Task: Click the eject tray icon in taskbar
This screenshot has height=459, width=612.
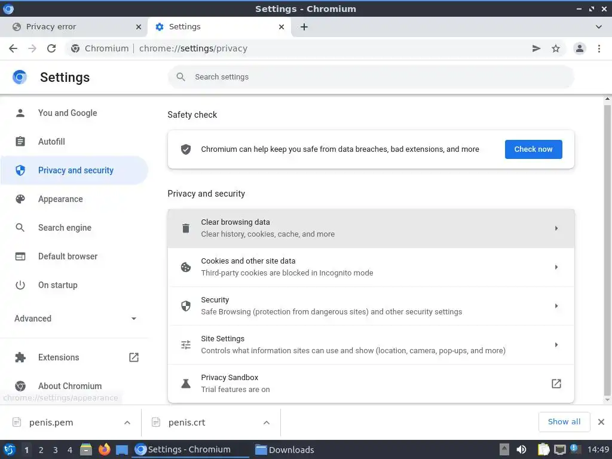Action: point(504,449)
